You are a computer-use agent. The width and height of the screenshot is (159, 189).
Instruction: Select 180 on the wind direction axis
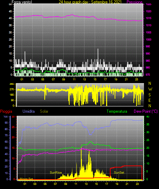click(12, 95)
